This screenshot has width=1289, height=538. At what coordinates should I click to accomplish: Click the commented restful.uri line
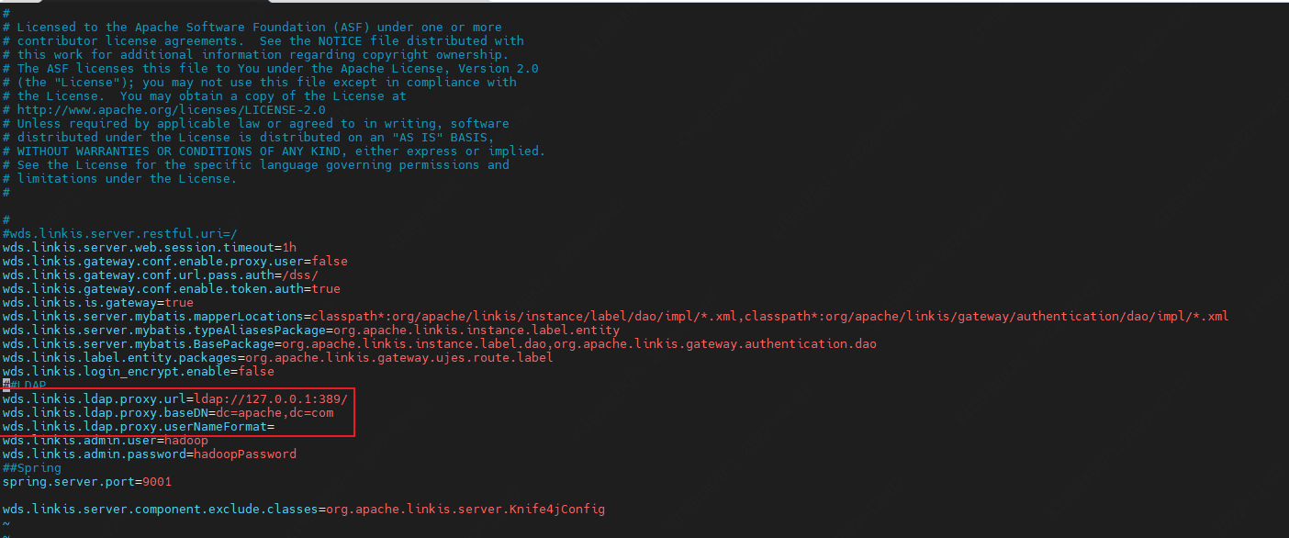[119, 233]
